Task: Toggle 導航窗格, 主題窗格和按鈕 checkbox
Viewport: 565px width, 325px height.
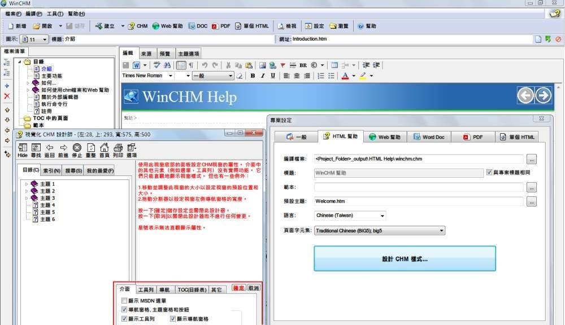Action: (x=124, y=310)
